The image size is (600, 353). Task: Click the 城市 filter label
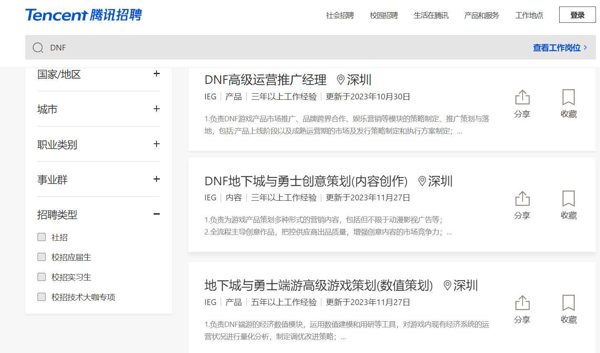coord(47,110)
